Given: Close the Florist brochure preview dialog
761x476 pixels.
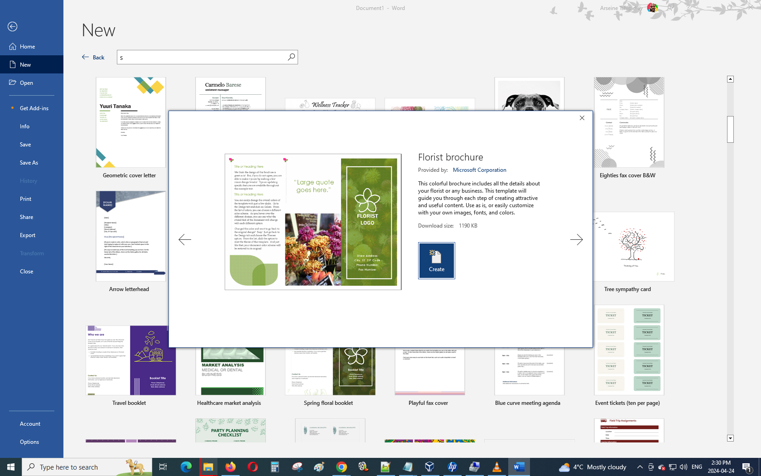Looking at the screenshot, I should click(582, 118).
